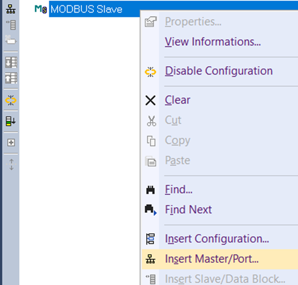Viewport: 298px width, 285px height.
Task: Click the table export up-arrow toolbar icon
Action: click(x=11, y=78)
